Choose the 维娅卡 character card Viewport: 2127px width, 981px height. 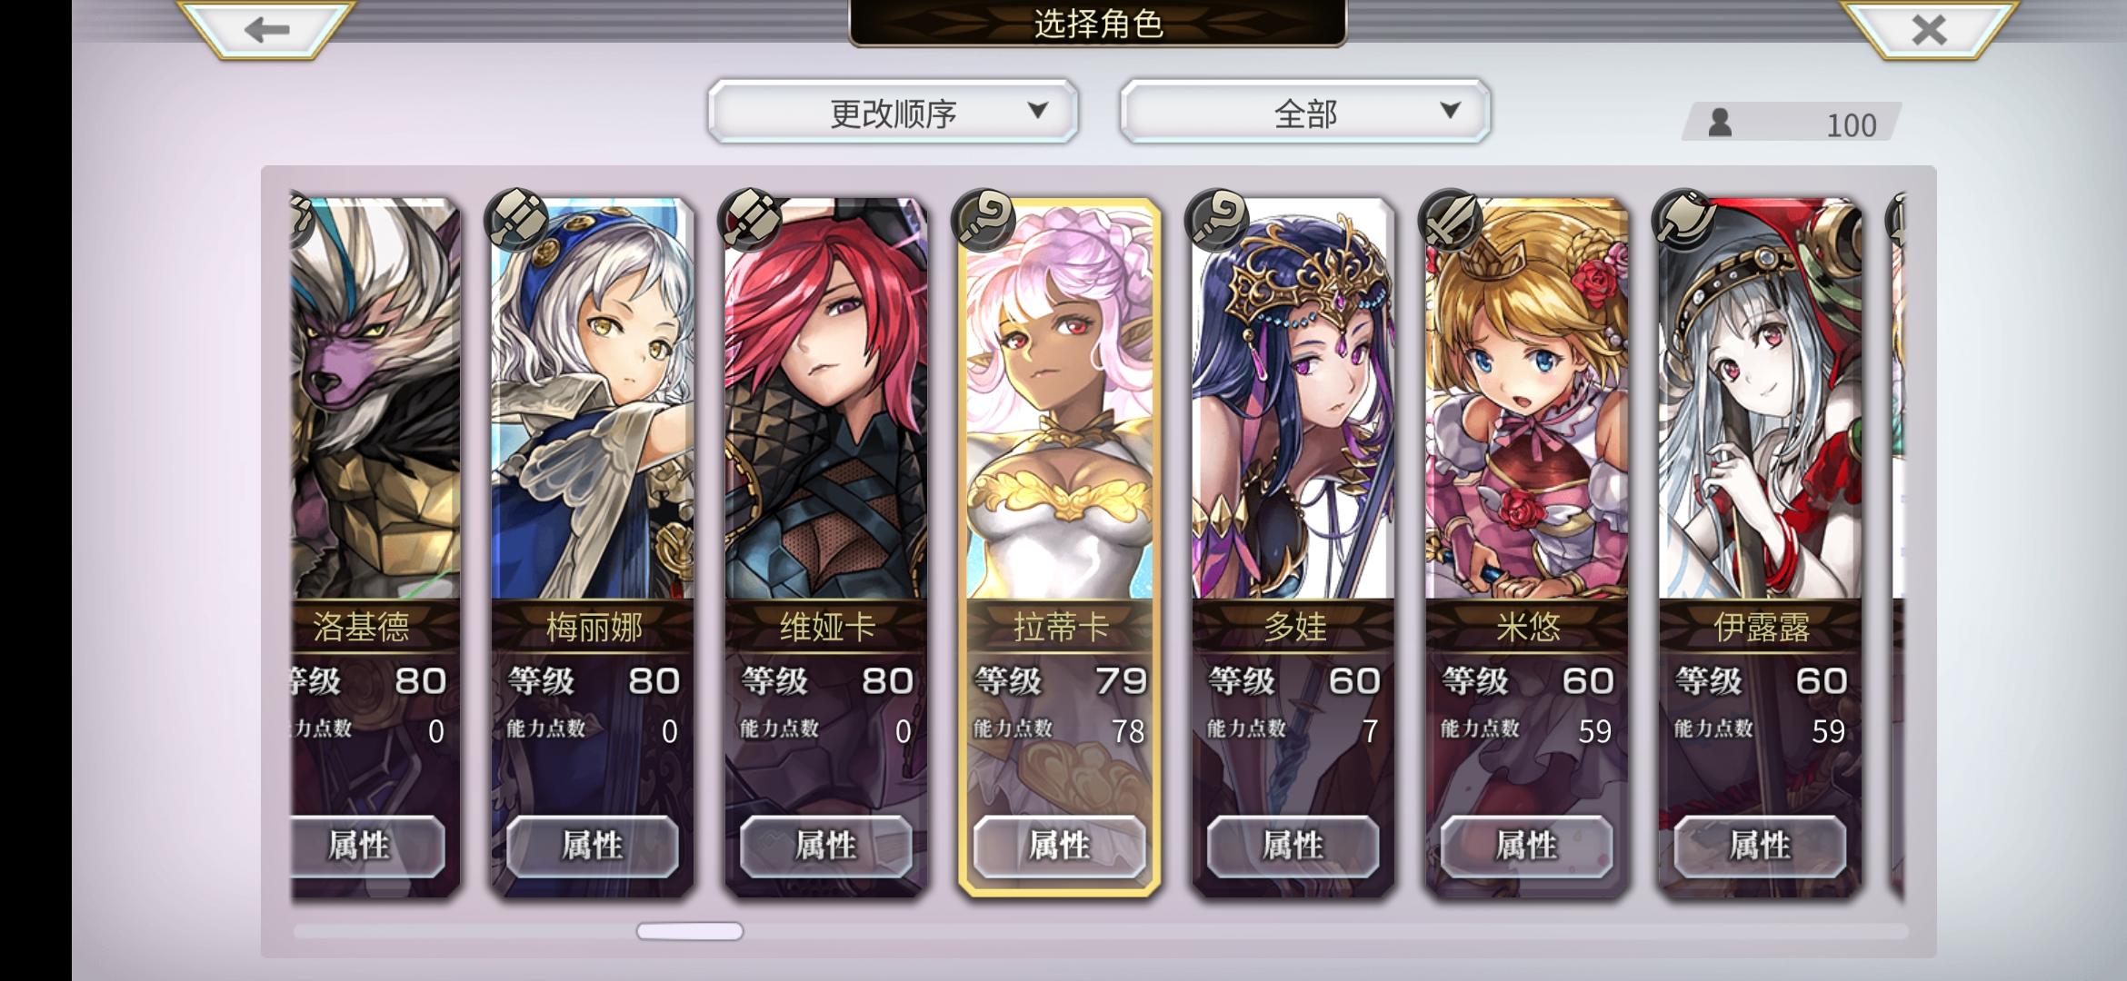click(826, 547)
